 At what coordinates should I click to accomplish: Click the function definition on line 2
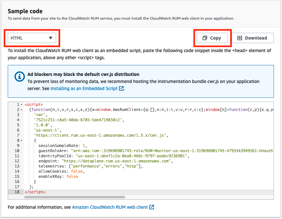(151, 110)
